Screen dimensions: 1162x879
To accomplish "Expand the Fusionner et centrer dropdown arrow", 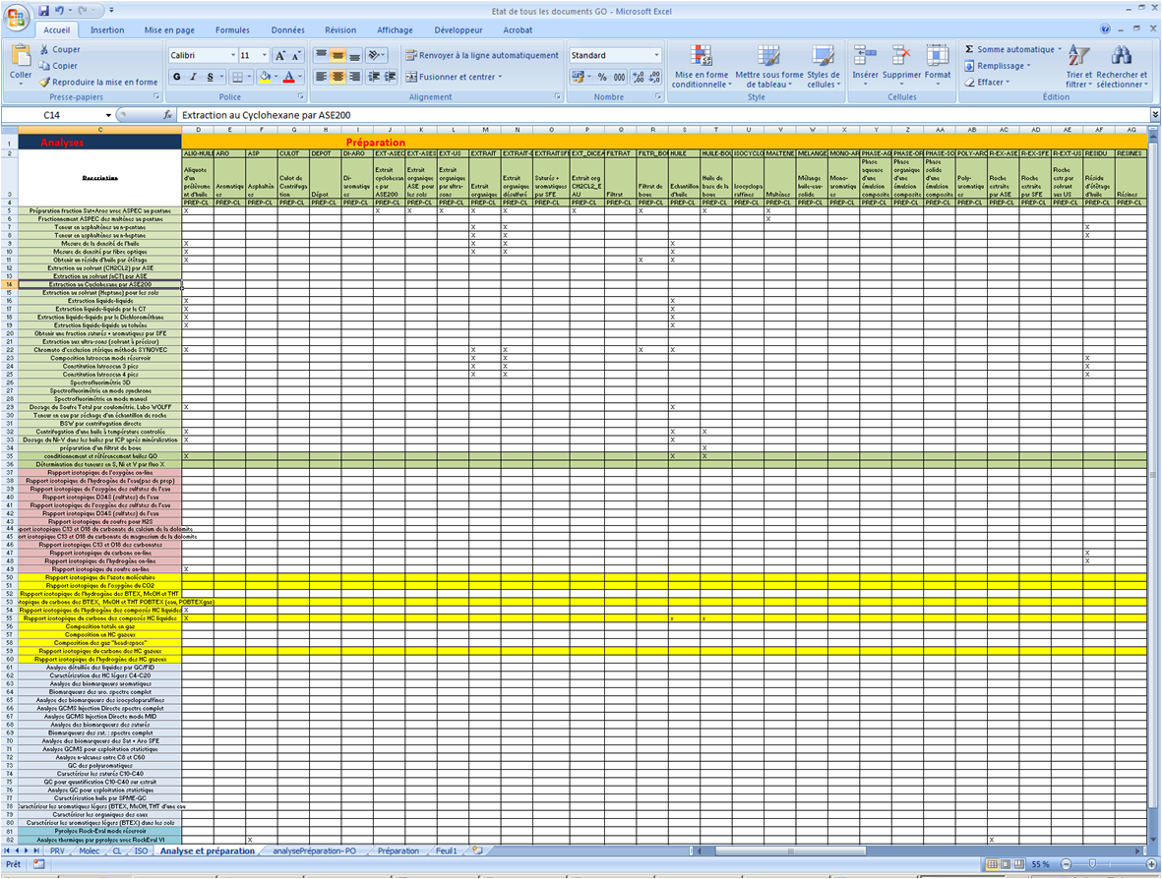I will (500, 77).
